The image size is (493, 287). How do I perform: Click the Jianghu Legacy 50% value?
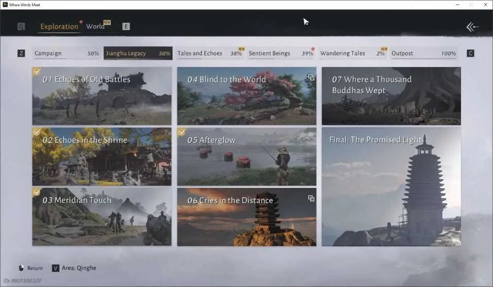point(165,53)
